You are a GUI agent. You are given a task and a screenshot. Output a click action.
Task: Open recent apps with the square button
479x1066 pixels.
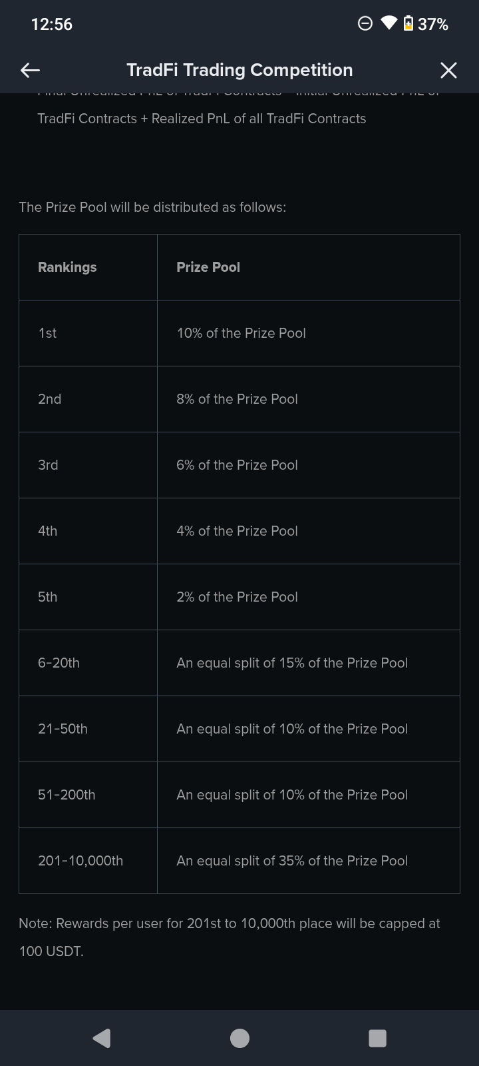[x=377, y=1038]
